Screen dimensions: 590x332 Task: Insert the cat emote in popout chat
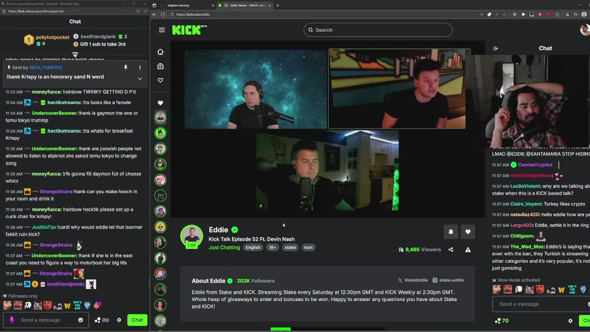[38, 305]
